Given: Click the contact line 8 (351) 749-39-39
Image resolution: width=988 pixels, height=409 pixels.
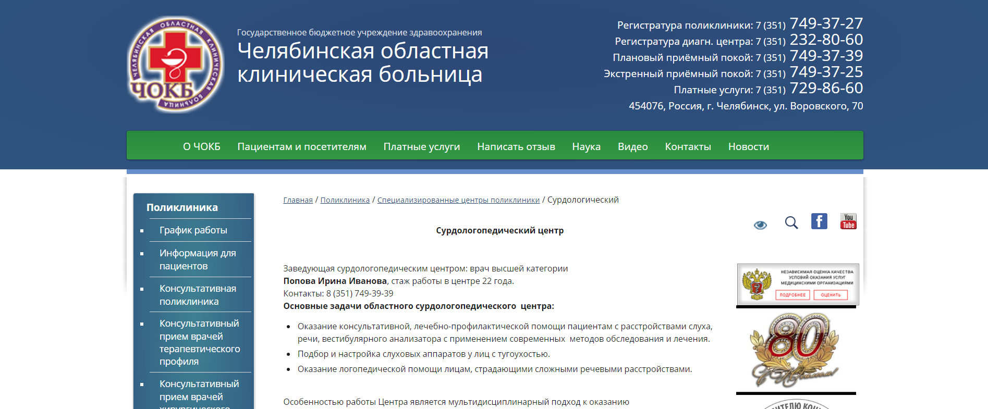Looking at the screenshot, I should (338, 294).
